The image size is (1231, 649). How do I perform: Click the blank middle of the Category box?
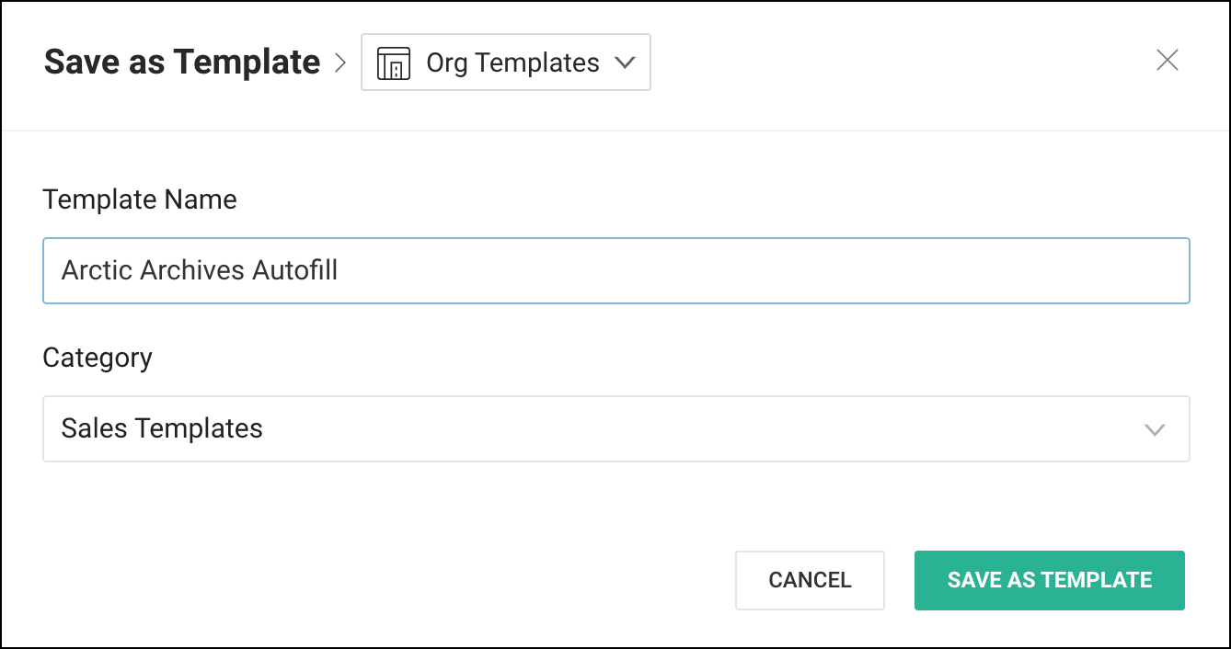644,428
